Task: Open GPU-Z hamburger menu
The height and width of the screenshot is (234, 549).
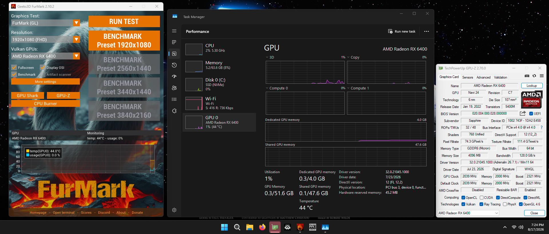Action: (542, 76)
